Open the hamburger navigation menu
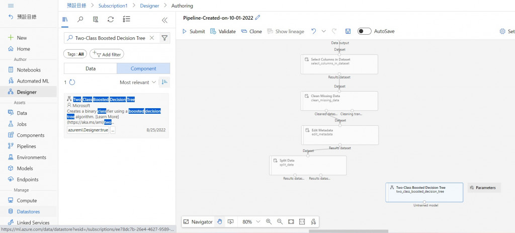 click(x=11, y=6)
